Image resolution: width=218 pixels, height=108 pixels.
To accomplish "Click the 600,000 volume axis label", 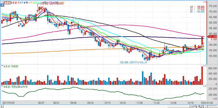I will pos(213,69).
